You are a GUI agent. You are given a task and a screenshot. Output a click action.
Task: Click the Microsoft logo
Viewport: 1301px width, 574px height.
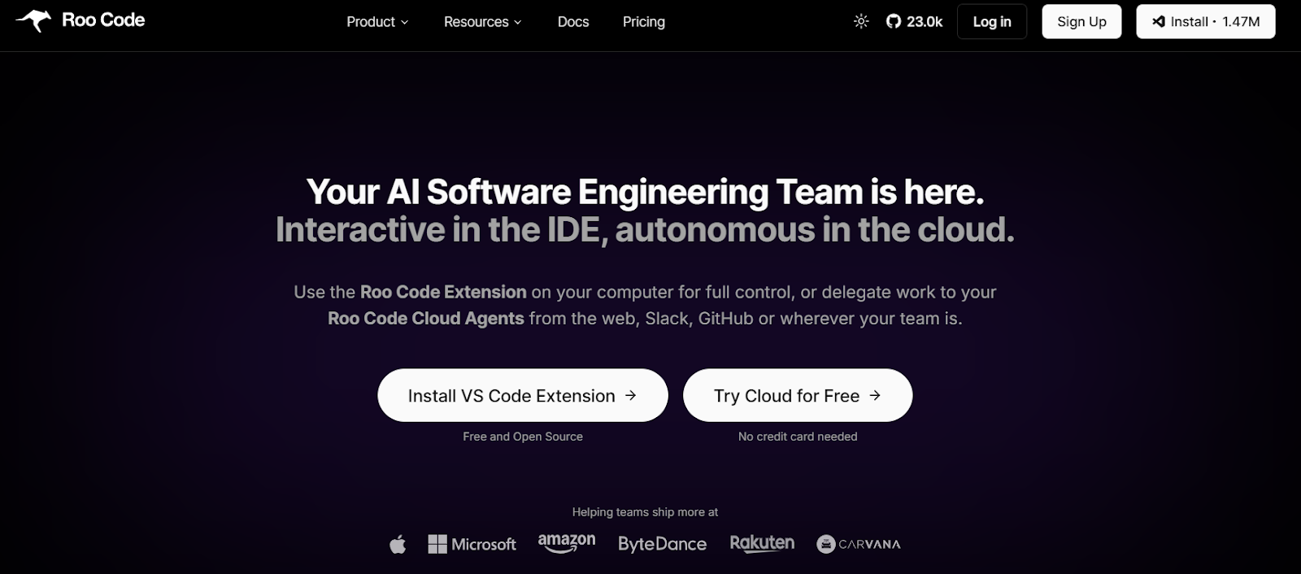(472, 543)
